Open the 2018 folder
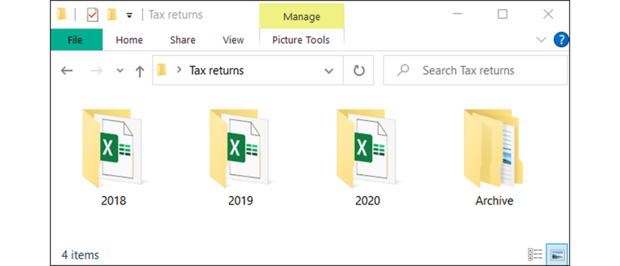The image size is (620, 266). click(113, 150)
